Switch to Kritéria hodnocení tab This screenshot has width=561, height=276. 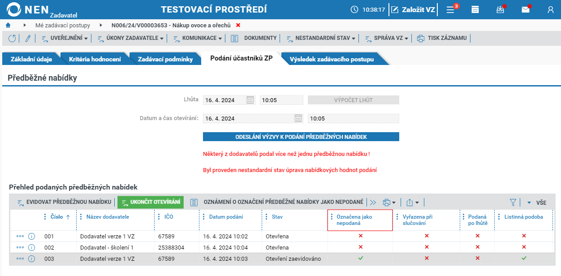[x=95, y=59]
